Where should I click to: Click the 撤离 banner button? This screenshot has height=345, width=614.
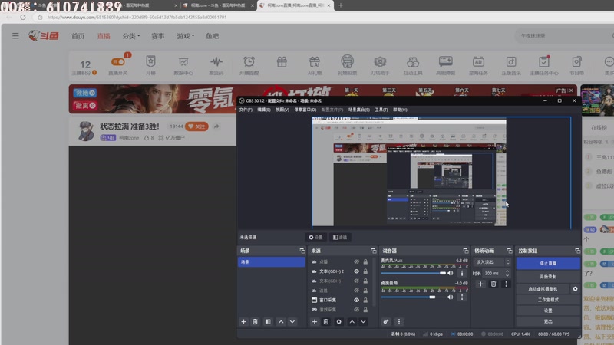click(85, 106)
